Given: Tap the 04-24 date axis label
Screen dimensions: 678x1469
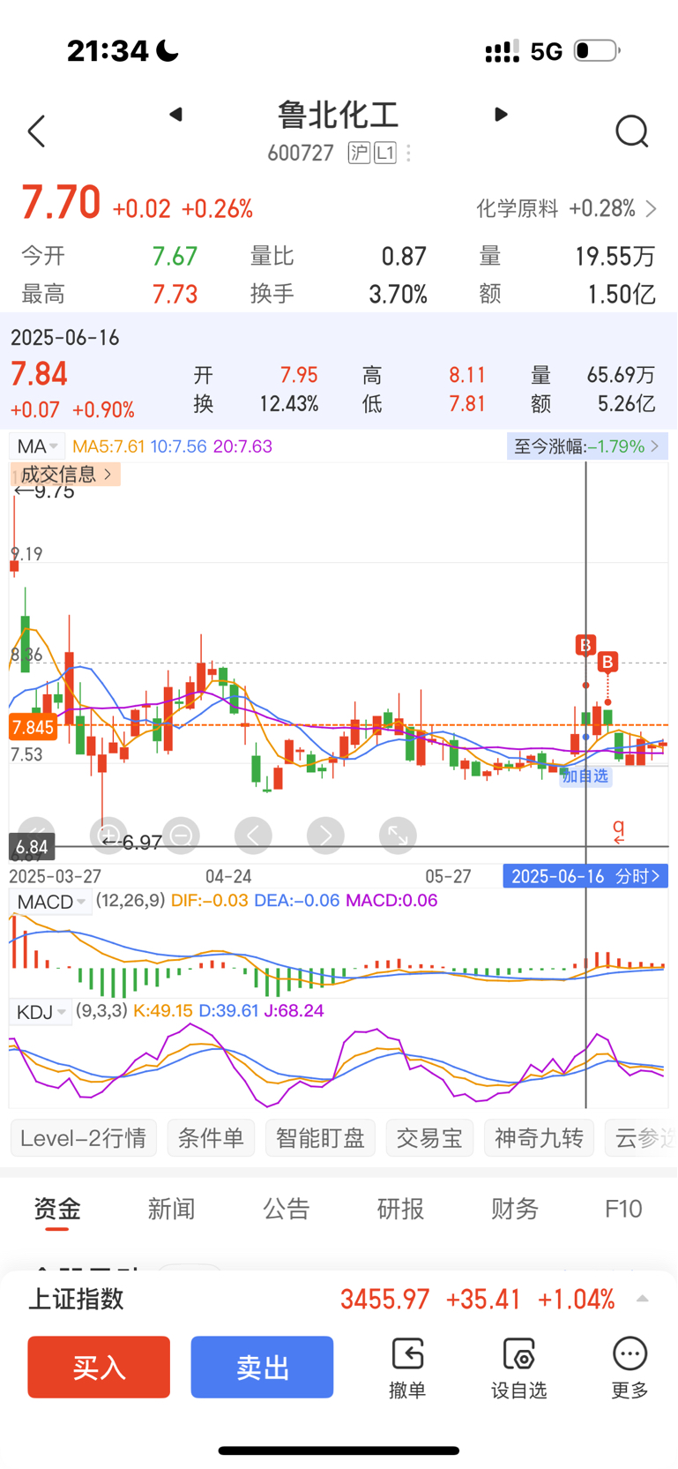Looking at the screenshot, I should [228, 876].
